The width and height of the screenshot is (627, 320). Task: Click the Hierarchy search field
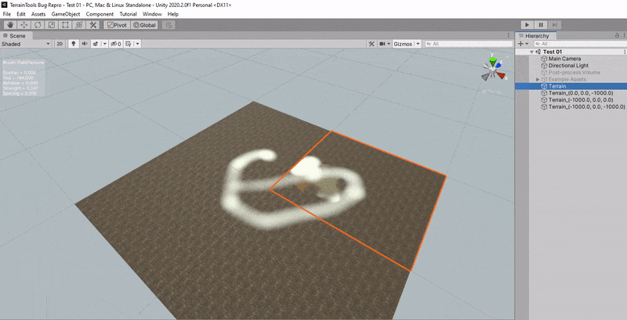[x=579, y=44]
